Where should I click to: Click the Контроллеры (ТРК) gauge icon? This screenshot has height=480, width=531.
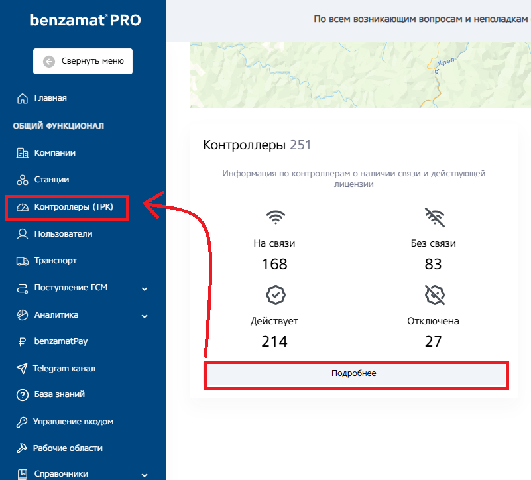click(23, 207)
